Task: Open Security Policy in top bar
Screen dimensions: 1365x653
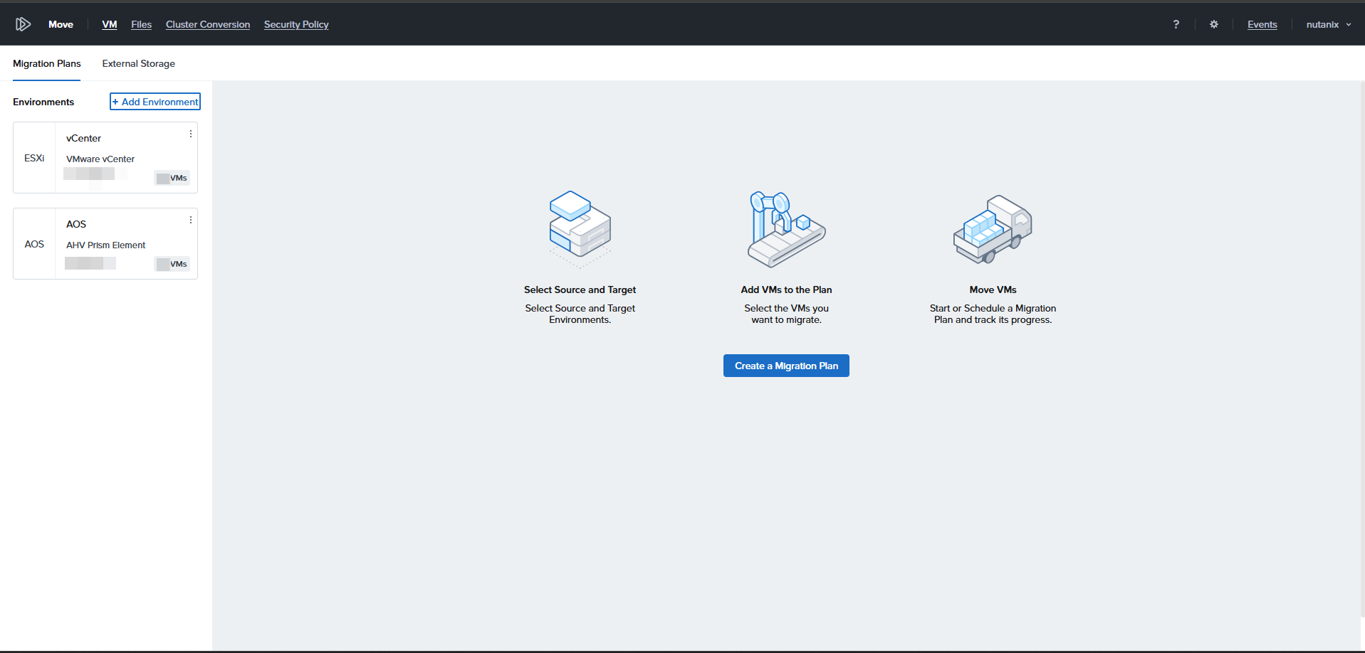Action: pyautogui.click(x=296, y=24)
